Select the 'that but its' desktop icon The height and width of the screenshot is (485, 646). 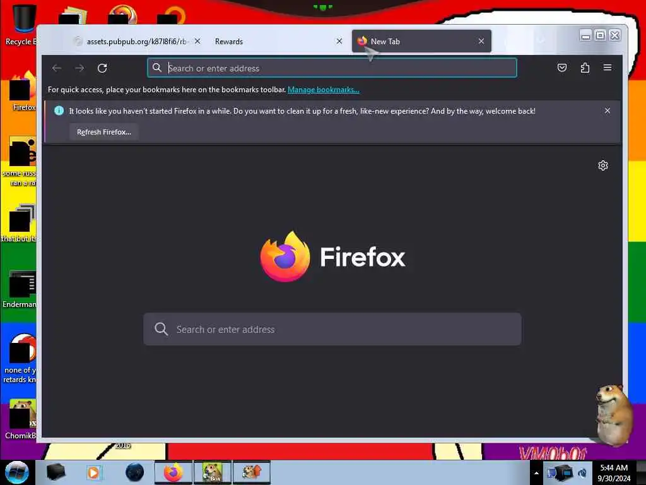18,223
